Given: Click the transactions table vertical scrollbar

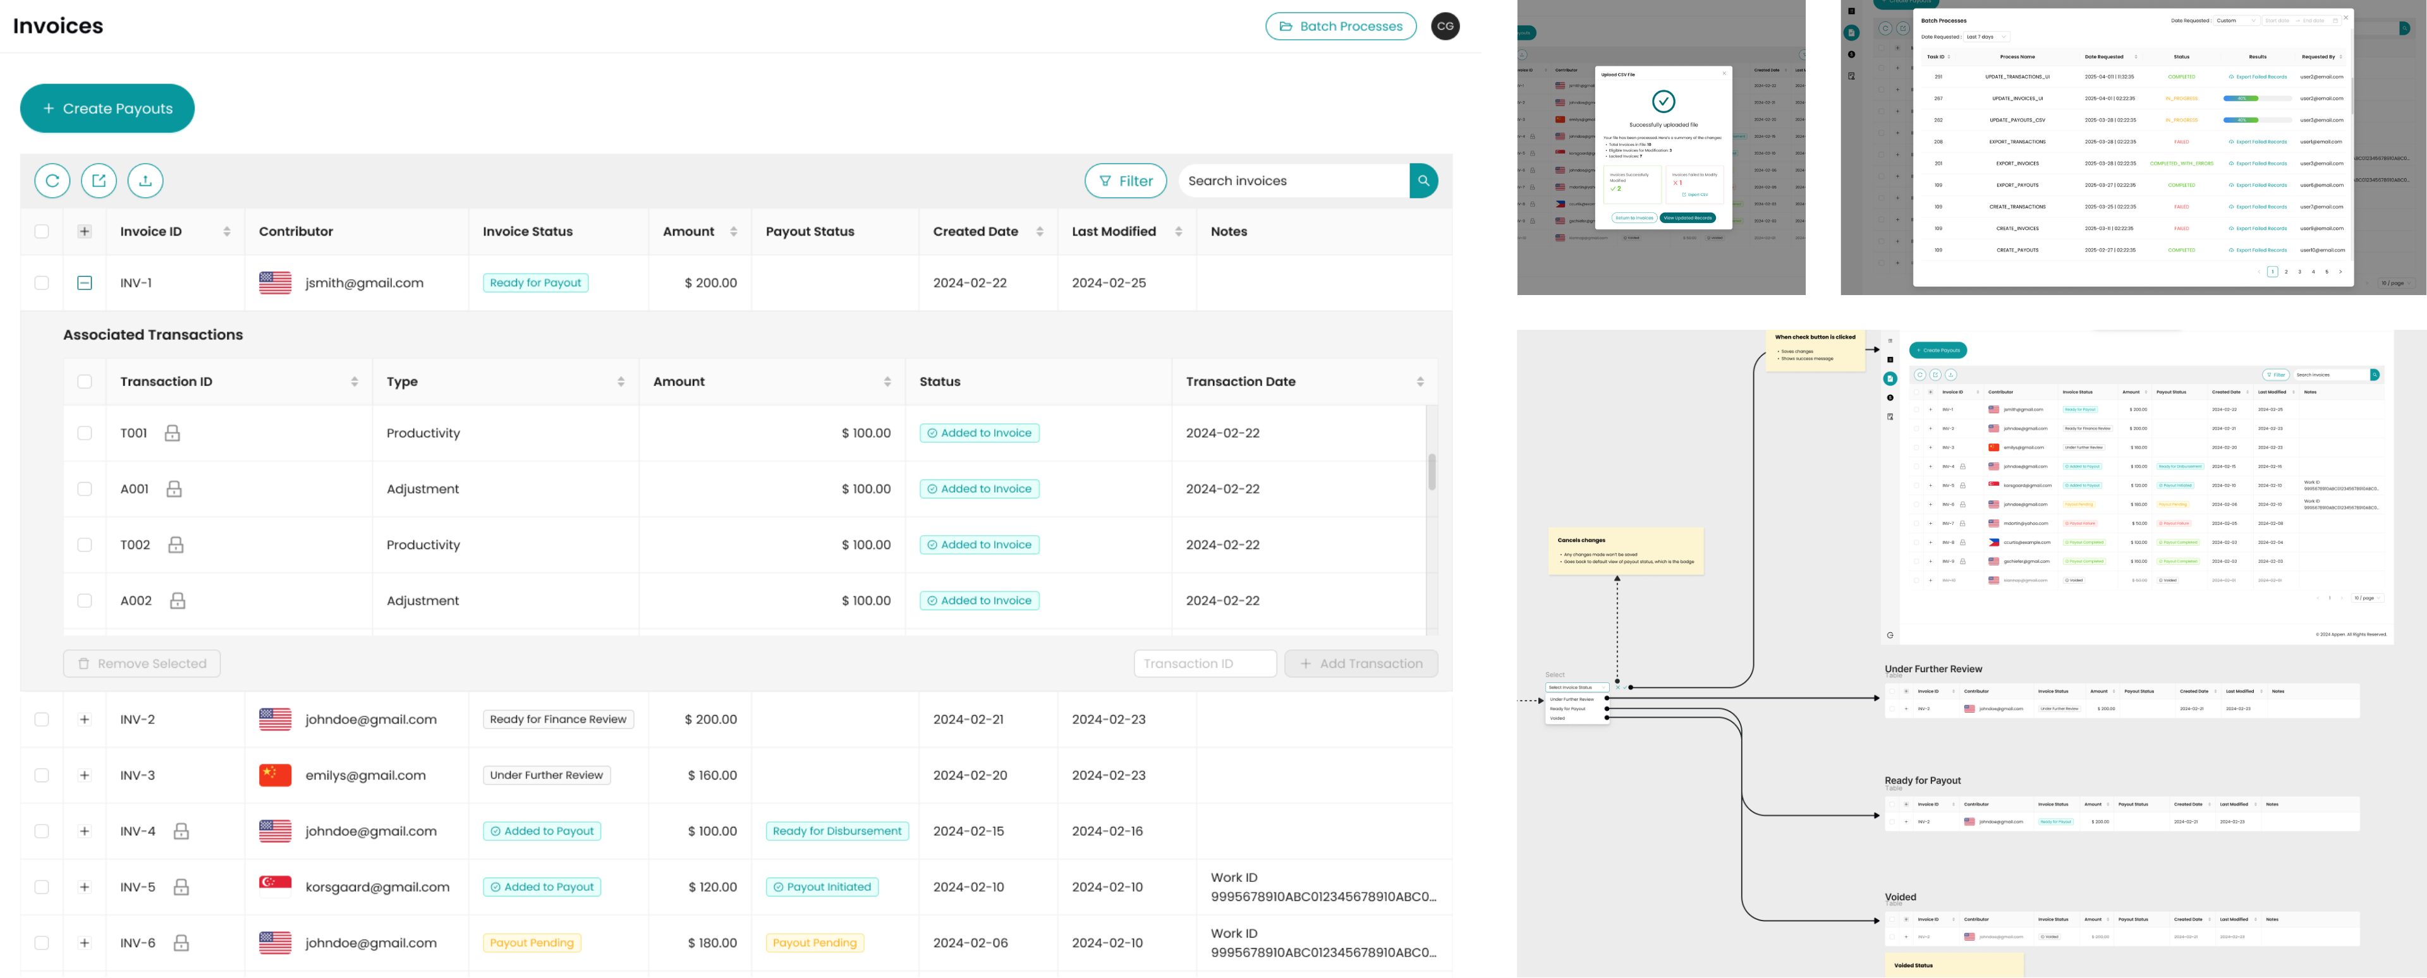Looking at the screenshot, I should [1432, 472].
